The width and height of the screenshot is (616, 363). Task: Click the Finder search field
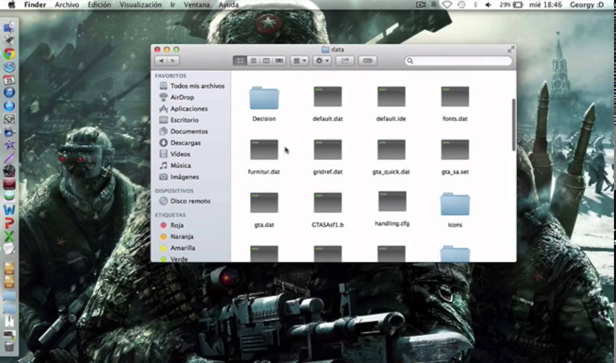pyautogui.click(x=458, y=60)
